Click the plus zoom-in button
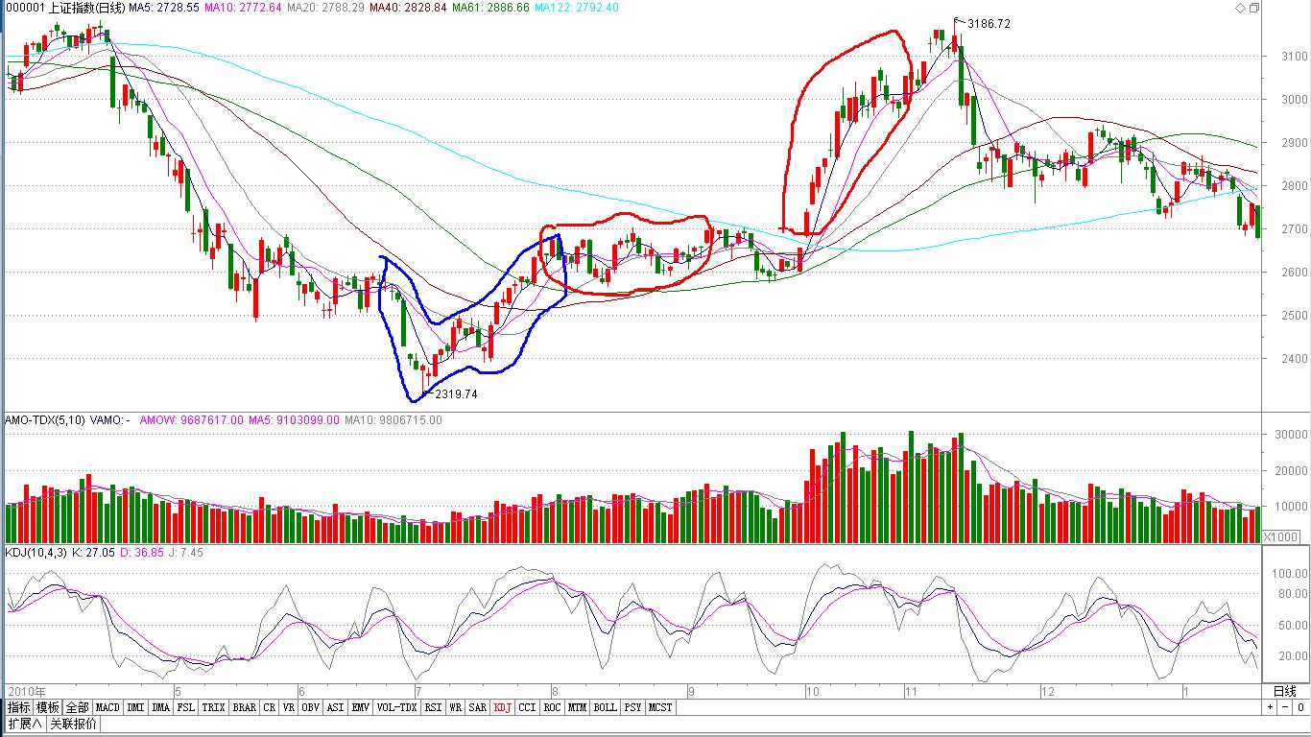 tap(1269, 707)
